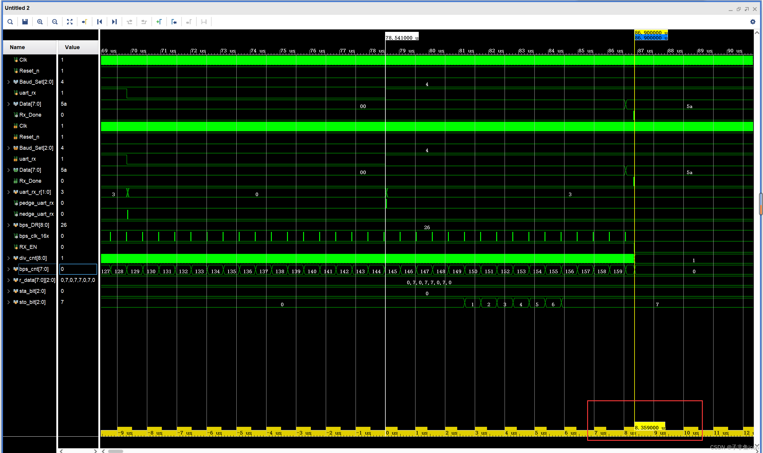Open waveform settings gear
Viewport: 763px width, 453px height.
(x=753, y=22)
